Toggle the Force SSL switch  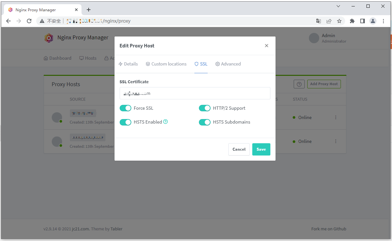[x=125, y=108]
